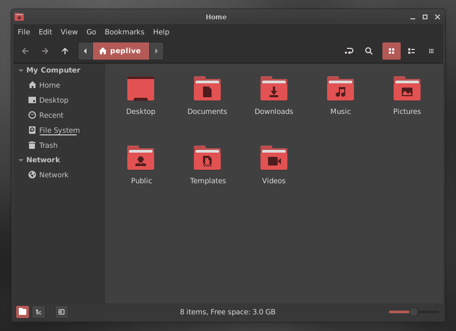This screenshot has width=456, height=331.
Task: Click the up-one-level arrow in the toolbar
Action: coord(65,51)
